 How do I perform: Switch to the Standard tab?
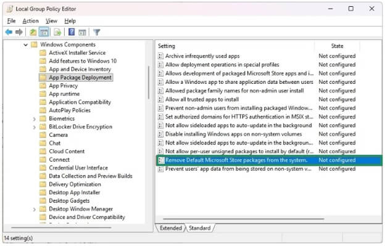pos(200,228)
